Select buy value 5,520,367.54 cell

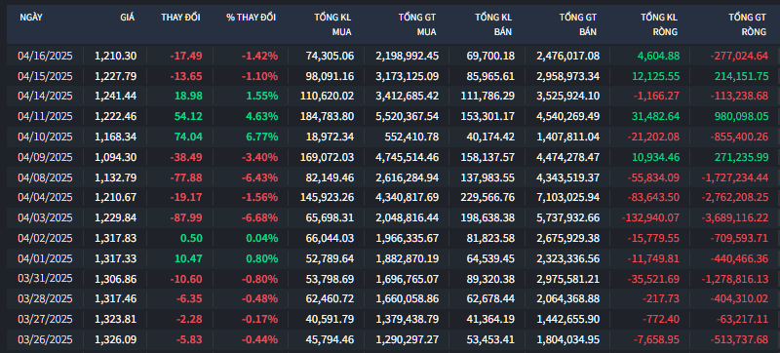coord(408,116)
